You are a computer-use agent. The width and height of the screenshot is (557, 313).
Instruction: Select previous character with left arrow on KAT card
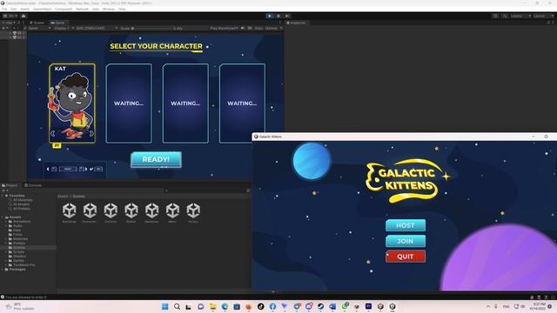pyautogui.click(x=53, y=133)
